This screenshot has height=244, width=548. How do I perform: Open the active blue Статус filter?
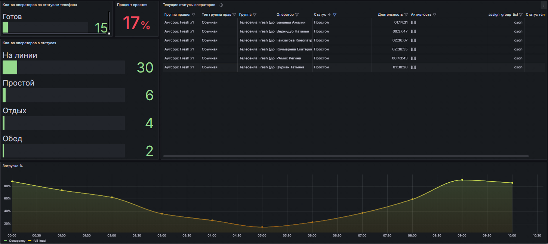(335, 15)
